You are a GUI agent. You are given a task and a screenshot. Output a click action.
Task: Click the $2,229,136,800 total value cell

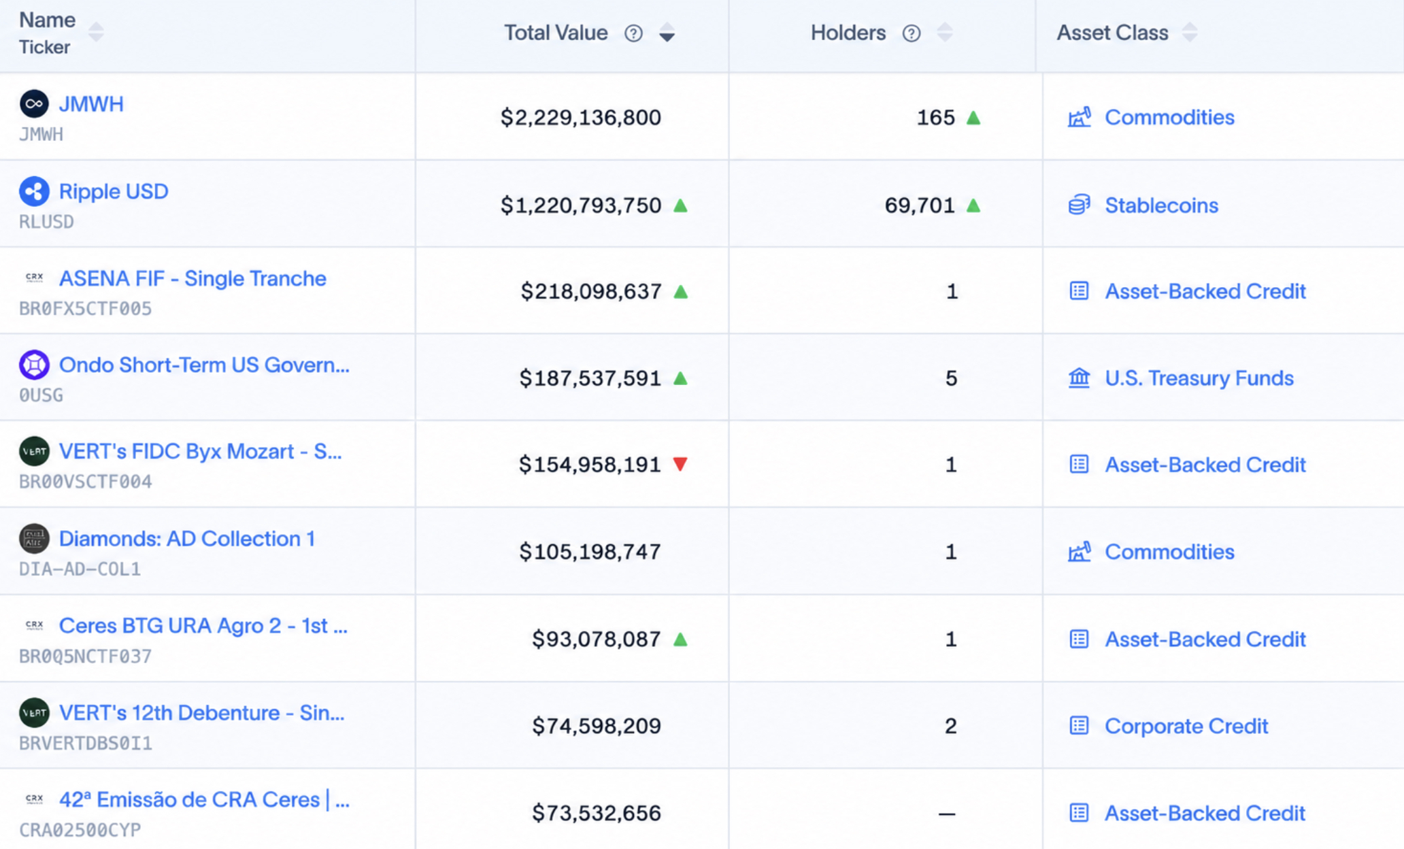[581, 117]
